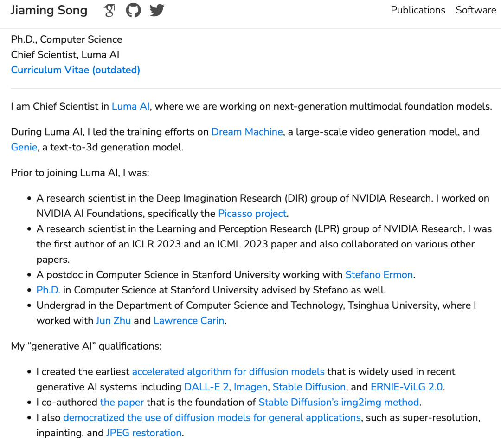This screenshot has width=501, height=442.
Task: Open the Google Scholar profile icon
Action: [x=109, y=11]
